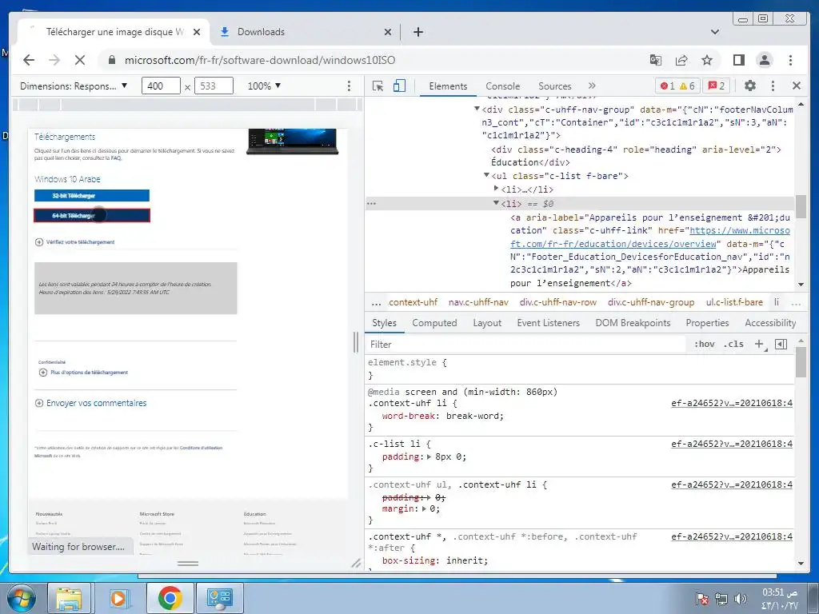Viewport: 819px width, 614px height.
Task: Expand the collapsed li element node
Action: (496, 189)
